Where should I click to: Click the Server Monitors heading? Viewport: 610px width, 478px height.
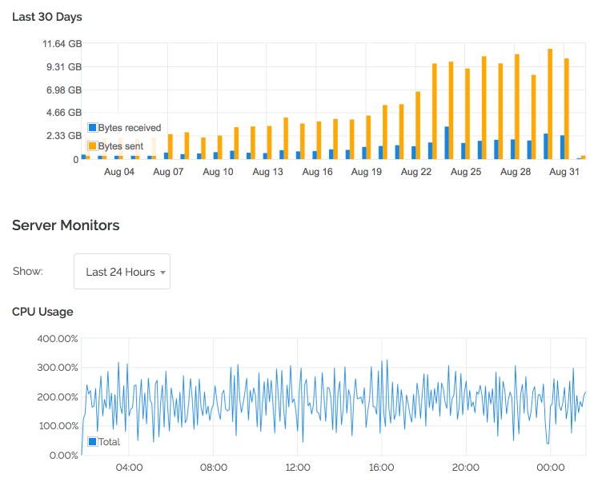tap(66, 225)
